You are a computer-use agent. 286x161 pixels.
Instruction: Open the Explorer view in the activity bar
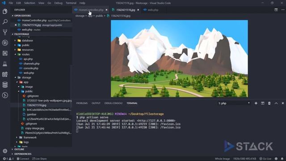pos(5,12)
